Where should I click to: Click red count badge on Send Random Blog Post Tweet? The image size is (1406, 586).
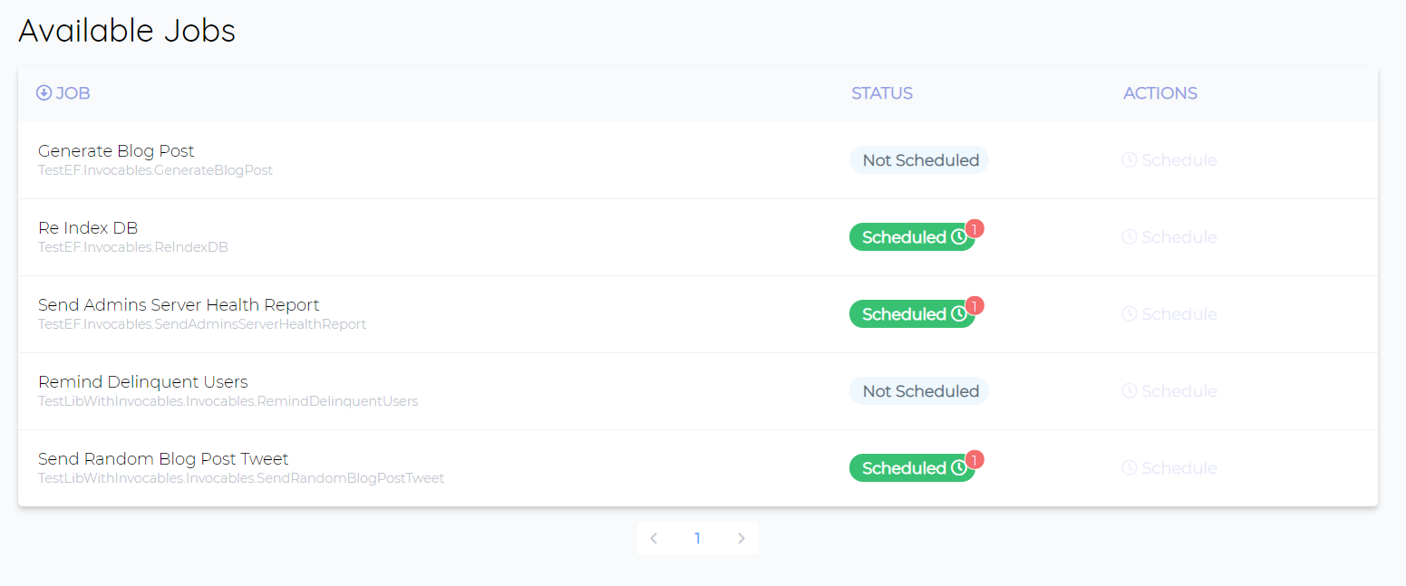pos(975,460)
